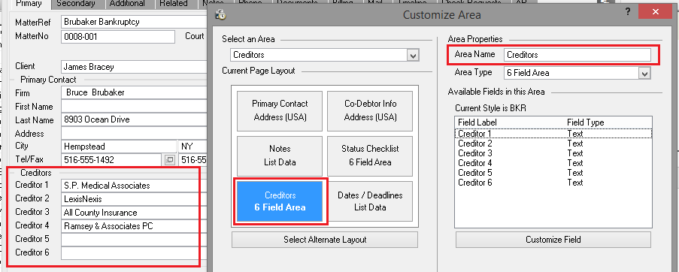This screenshot has width=679, height=272.
Task: Select the Creditor 1 row in field list
Action: (x=553, y=134)
